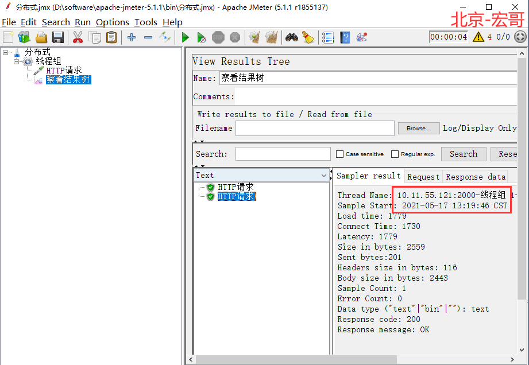Click the Cut scissors icon
The height and width of the screenshot is (365, 529).
[x=78, y=37]
